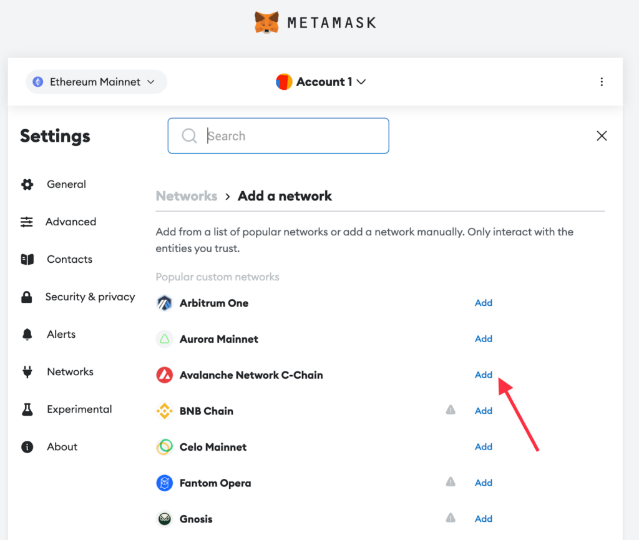639x540 pixels.
Task: Click the Networks plug icon
Action: (x=27, y=371)
